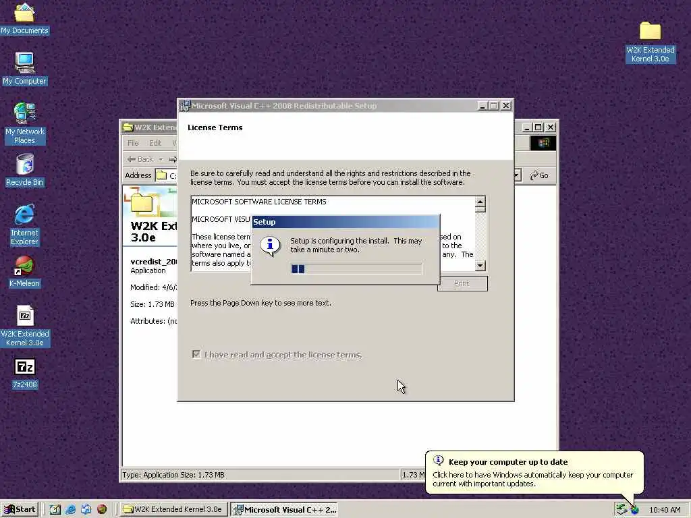The width and height of the screenshot is (691, 518).
Task: Click the Print button in license dialog
Action: 462,283
